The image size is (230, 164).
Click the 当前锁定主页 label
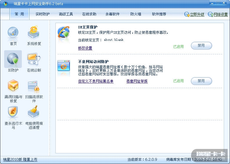click(x=90, y=40)
